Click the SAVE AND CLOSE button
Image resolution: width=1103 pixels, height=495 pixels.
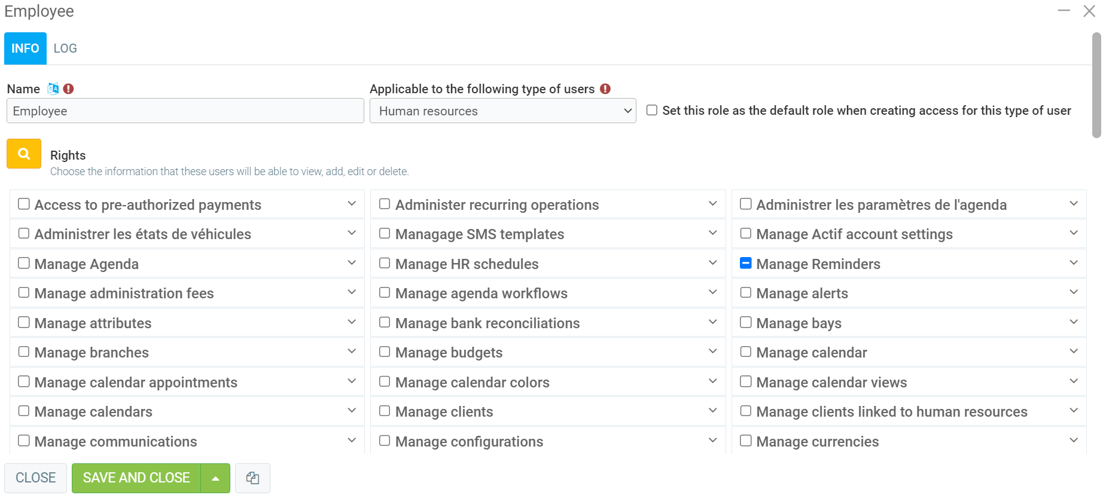coord(136,478)
